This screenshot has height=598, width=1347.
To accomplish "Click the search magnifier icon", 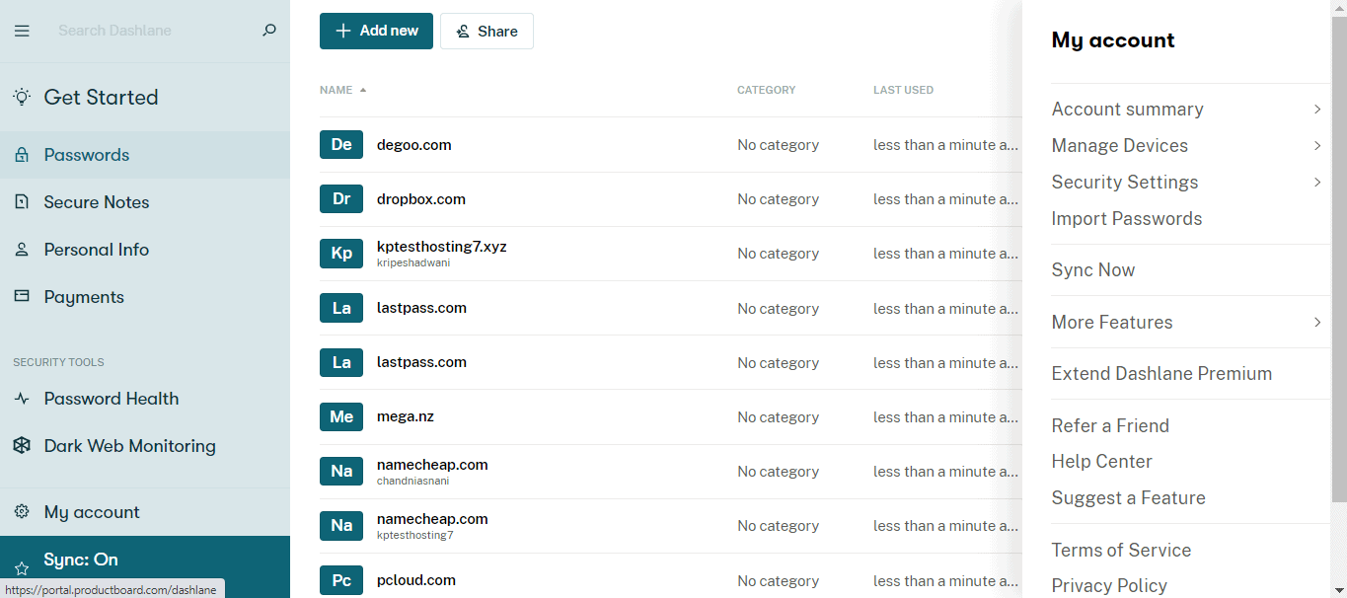I will (268, 31).
